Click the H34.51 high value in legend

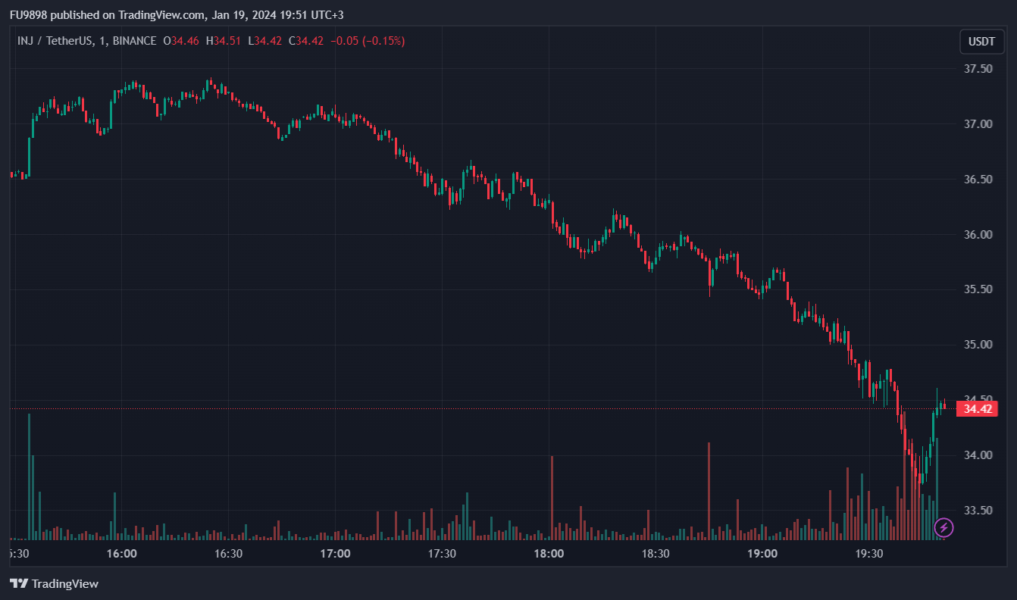(x=224, y=41)
